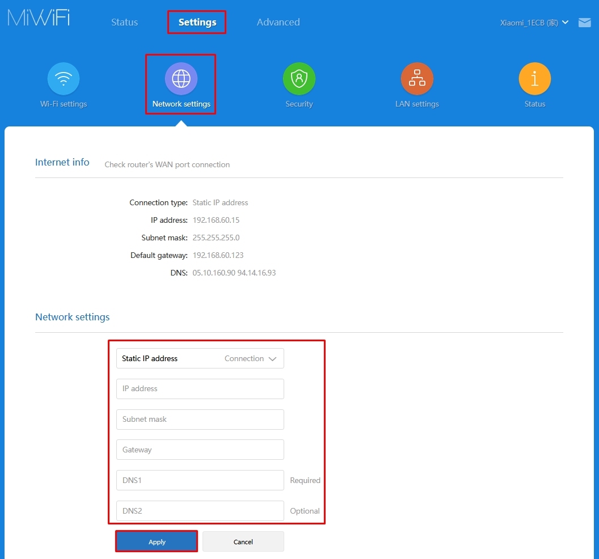Open the mail envelope icon
The height and width of the screenshot is (559, 599).
tap(584, 23)
